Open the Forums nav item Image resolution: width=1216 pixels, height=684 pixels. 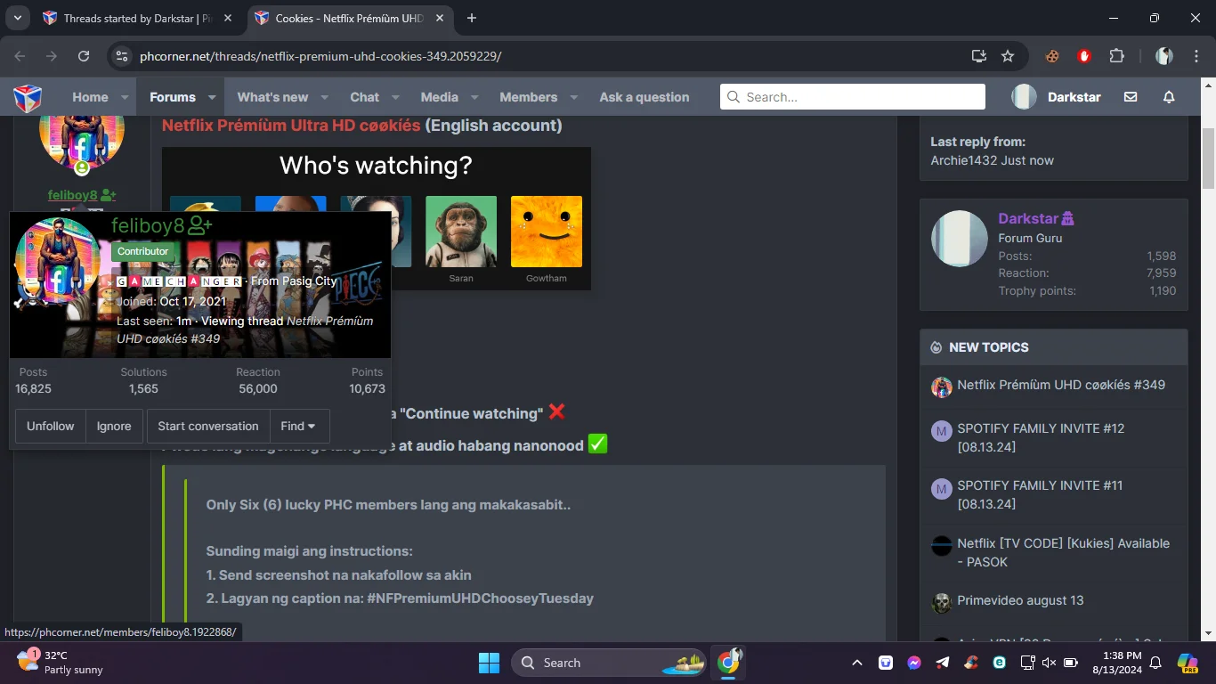[x=173, y=97]
